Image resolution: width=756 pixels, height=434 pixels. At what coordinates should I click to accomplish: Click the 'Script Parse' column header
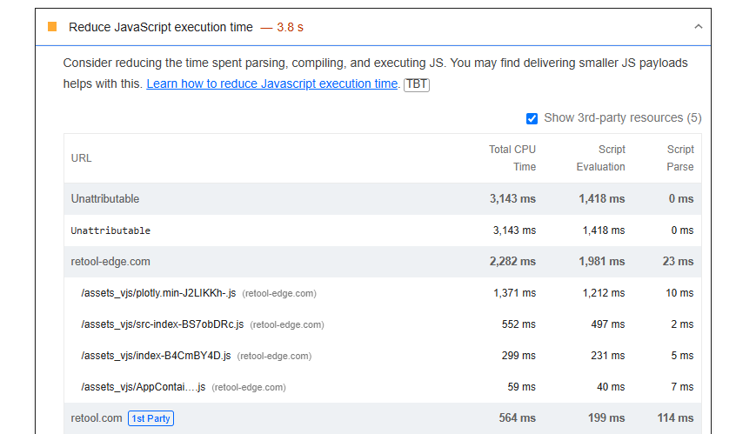pyautogui.click(x=679, y=158)
